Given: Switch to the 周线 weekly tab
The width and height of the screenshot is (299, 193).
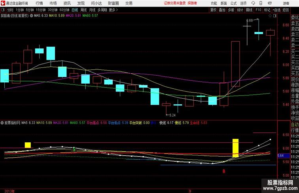Looking at the screenshot, I should point(83,10).
